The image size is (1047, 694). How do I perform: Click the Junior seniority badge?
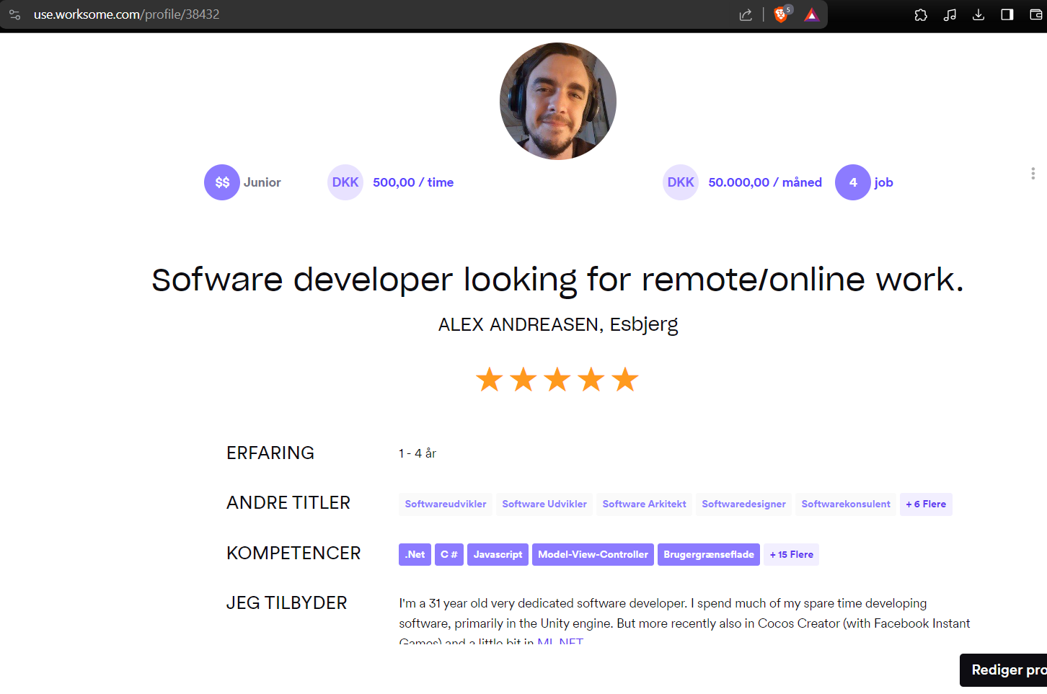(x=243, y=182)
